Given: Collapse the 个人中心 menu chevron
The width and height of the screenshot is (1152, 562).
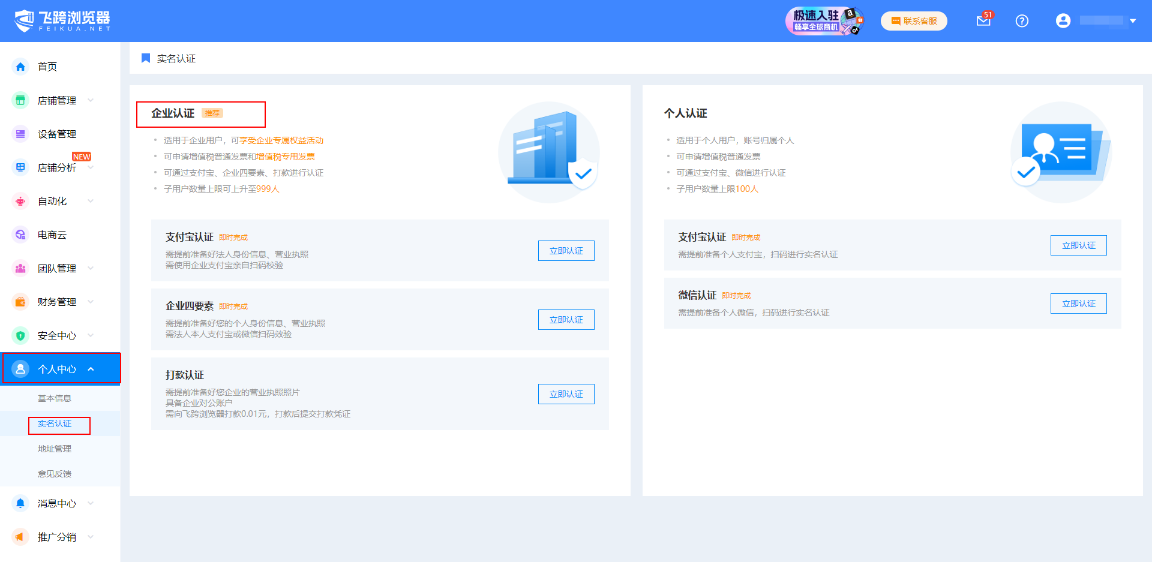Looking at the screenshot, I should [91, 369].
